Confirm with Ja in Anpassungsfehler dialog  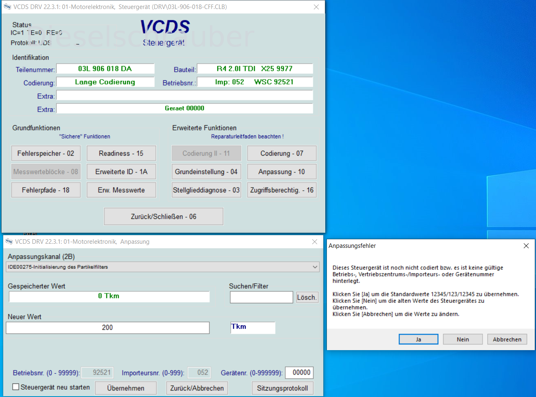pyautogui.click(x=419, y=339)
